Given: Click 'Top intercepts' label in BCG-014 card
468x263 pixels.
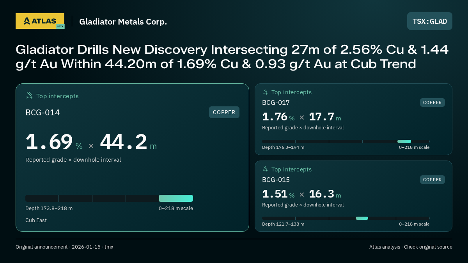Looking at the screenshot, I should coord(57,96).
